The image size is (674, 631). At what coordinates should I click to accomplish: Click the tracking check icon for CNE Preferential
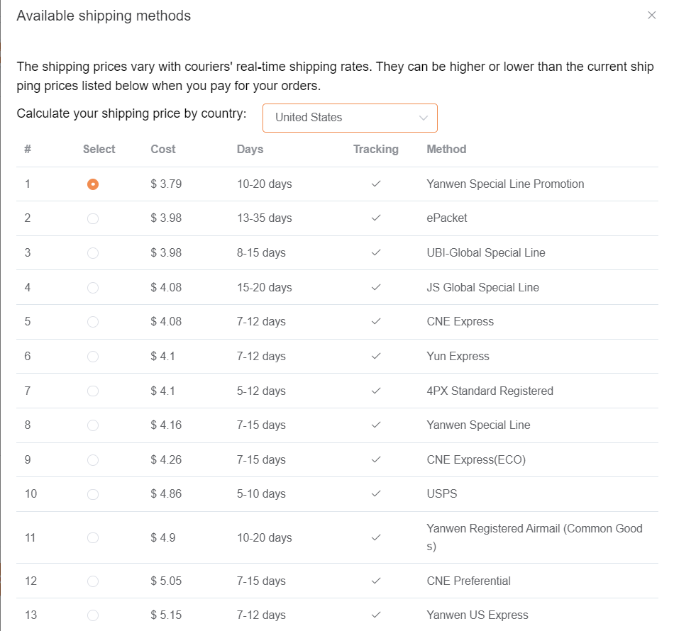tap(376, 581)
